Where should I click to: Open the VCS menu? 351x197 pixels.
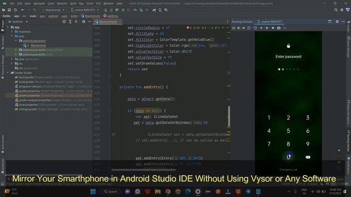(x=98, y=3)
